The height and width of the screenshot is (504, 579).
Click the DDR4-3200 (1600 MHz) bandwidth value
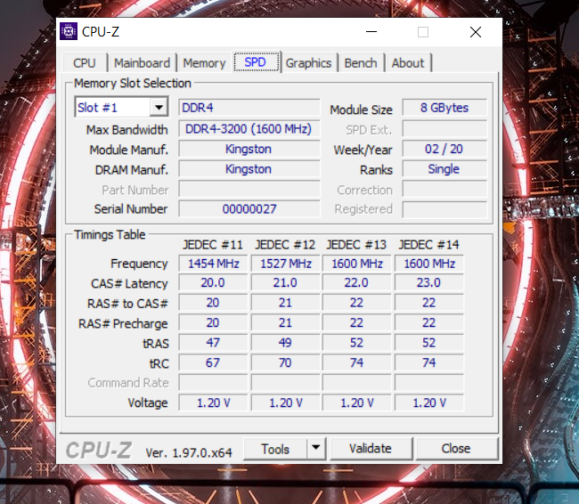249,129
